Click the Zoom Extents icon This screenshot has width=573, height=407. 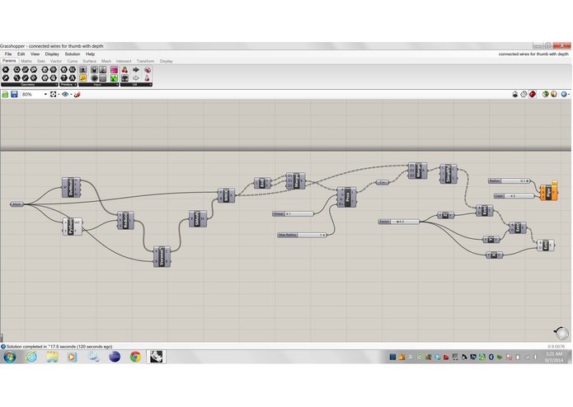click(54, 95)
